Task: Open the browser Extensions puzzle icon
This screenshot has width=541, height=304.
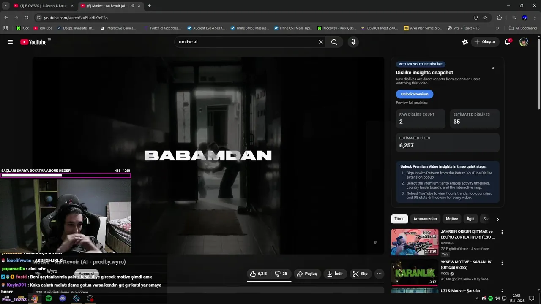Action: [x=499, y=18]
